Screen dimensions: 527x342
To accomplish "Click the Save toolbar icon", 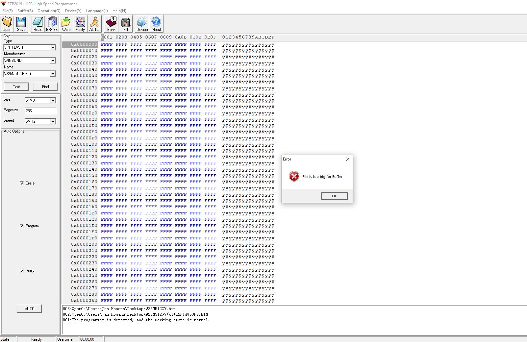I will (x=21, y=24).
